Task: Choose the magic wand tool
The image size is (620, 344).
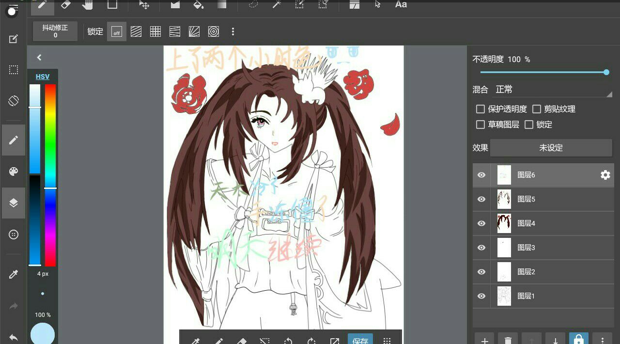Action: (277, 5)
